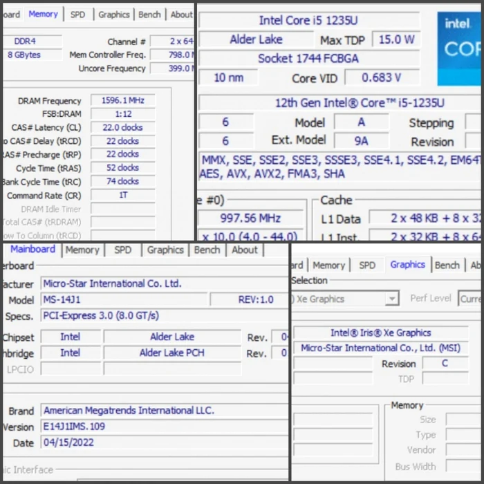Click the BIOS date 04/15/2022
The width and height of the screenshot is (484, 484).
tap(164, 443)
